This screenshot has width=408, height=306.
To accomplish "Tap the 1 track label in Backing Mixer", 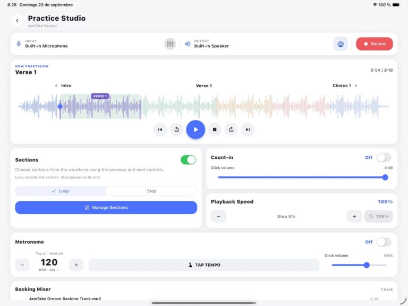I will (x=387, y=290).
